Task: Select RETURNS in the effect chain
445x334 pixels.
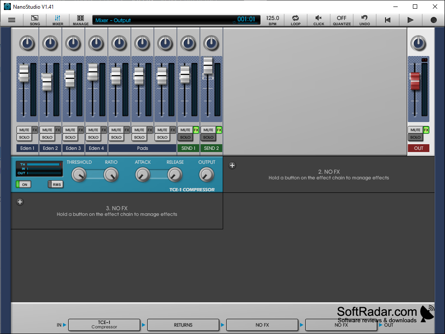Action: click(183, 324)
